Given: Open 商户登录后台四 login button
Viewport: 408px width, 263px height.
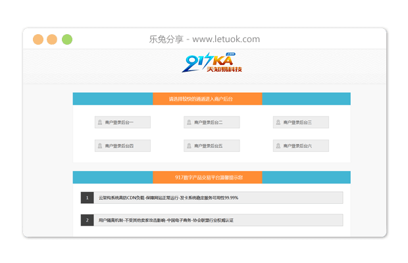Looking at the screenshot, I should tap(122, 146).
